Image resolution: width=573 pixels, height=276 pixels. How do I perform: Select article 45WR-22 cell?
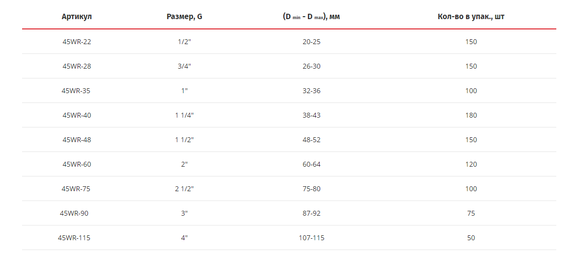click(77, 42)
